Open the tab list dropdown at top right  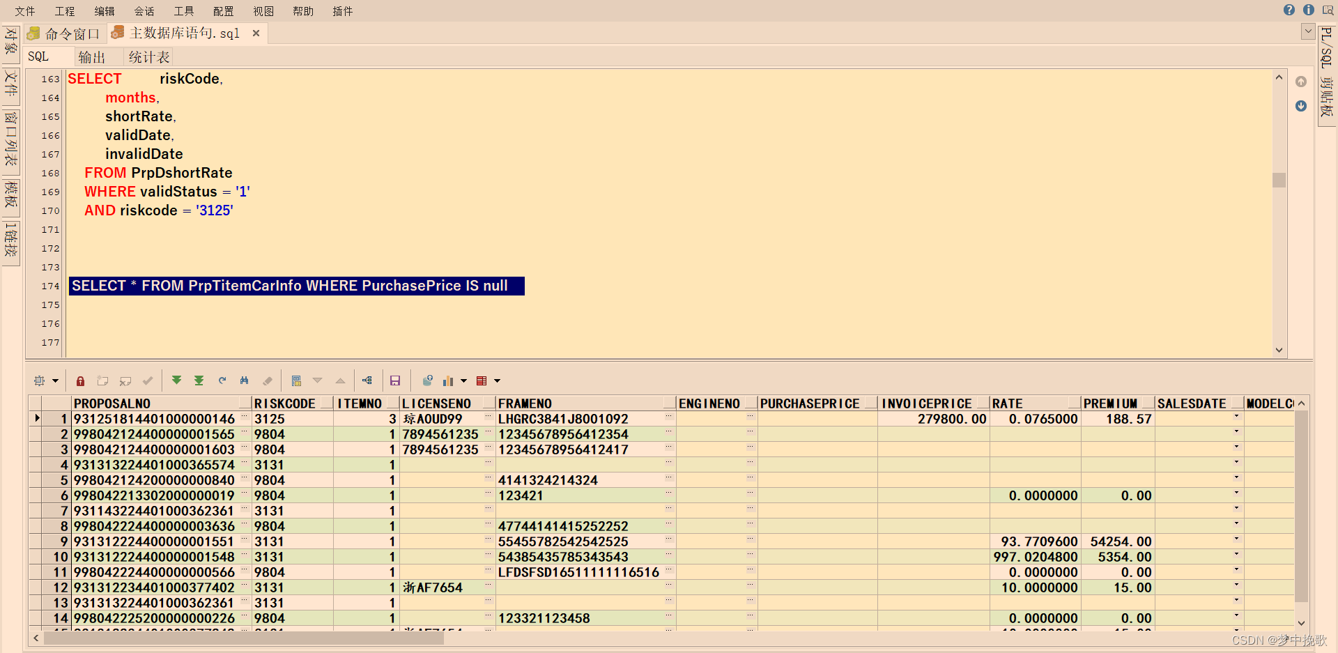[x=1308, y=32]
